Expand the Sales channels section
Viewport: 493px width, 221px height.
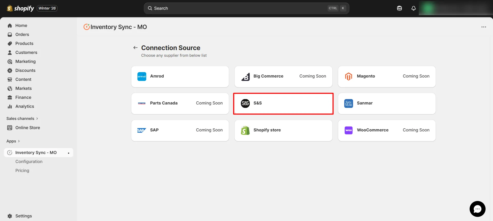[x=22, y=118]
